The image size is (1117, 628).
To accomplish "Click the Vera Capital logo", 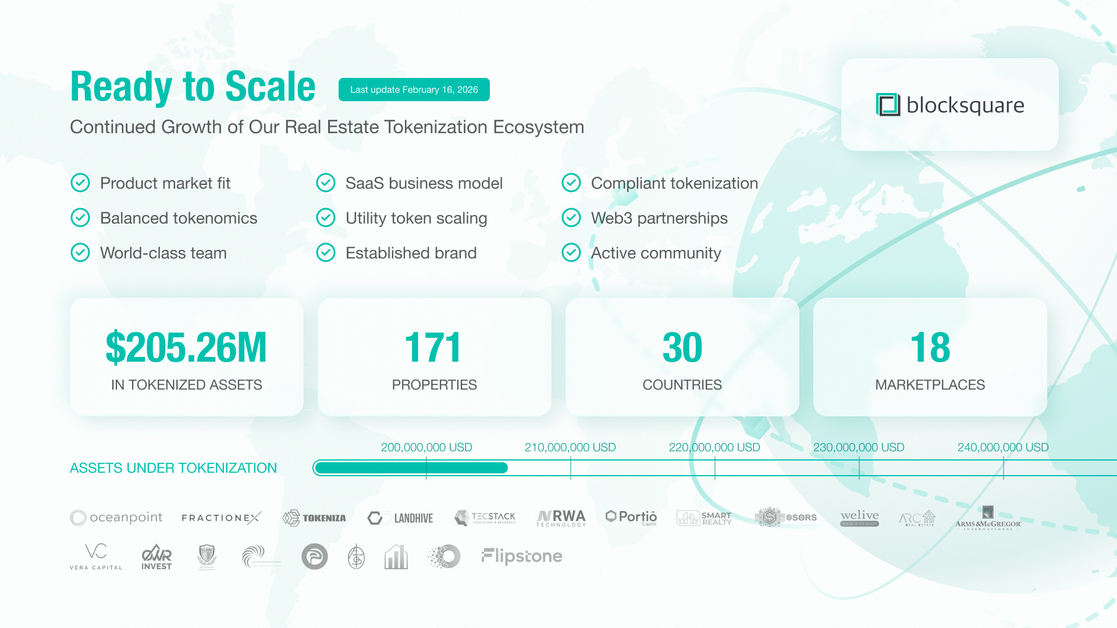I will pos(96,556).
